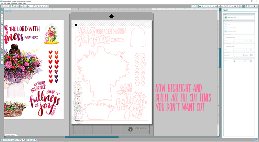This screenshot has width=259, height=142.
Task: Click the black load-media arrow on mat
Action: coord(111,16)
